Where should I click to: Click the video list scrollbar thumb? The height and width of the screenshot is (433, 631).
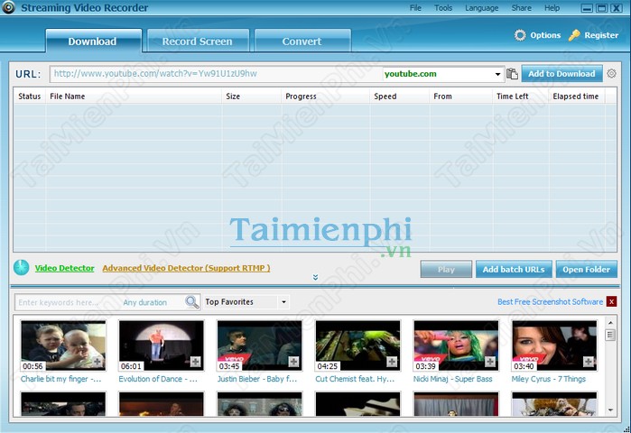[610, 335]
